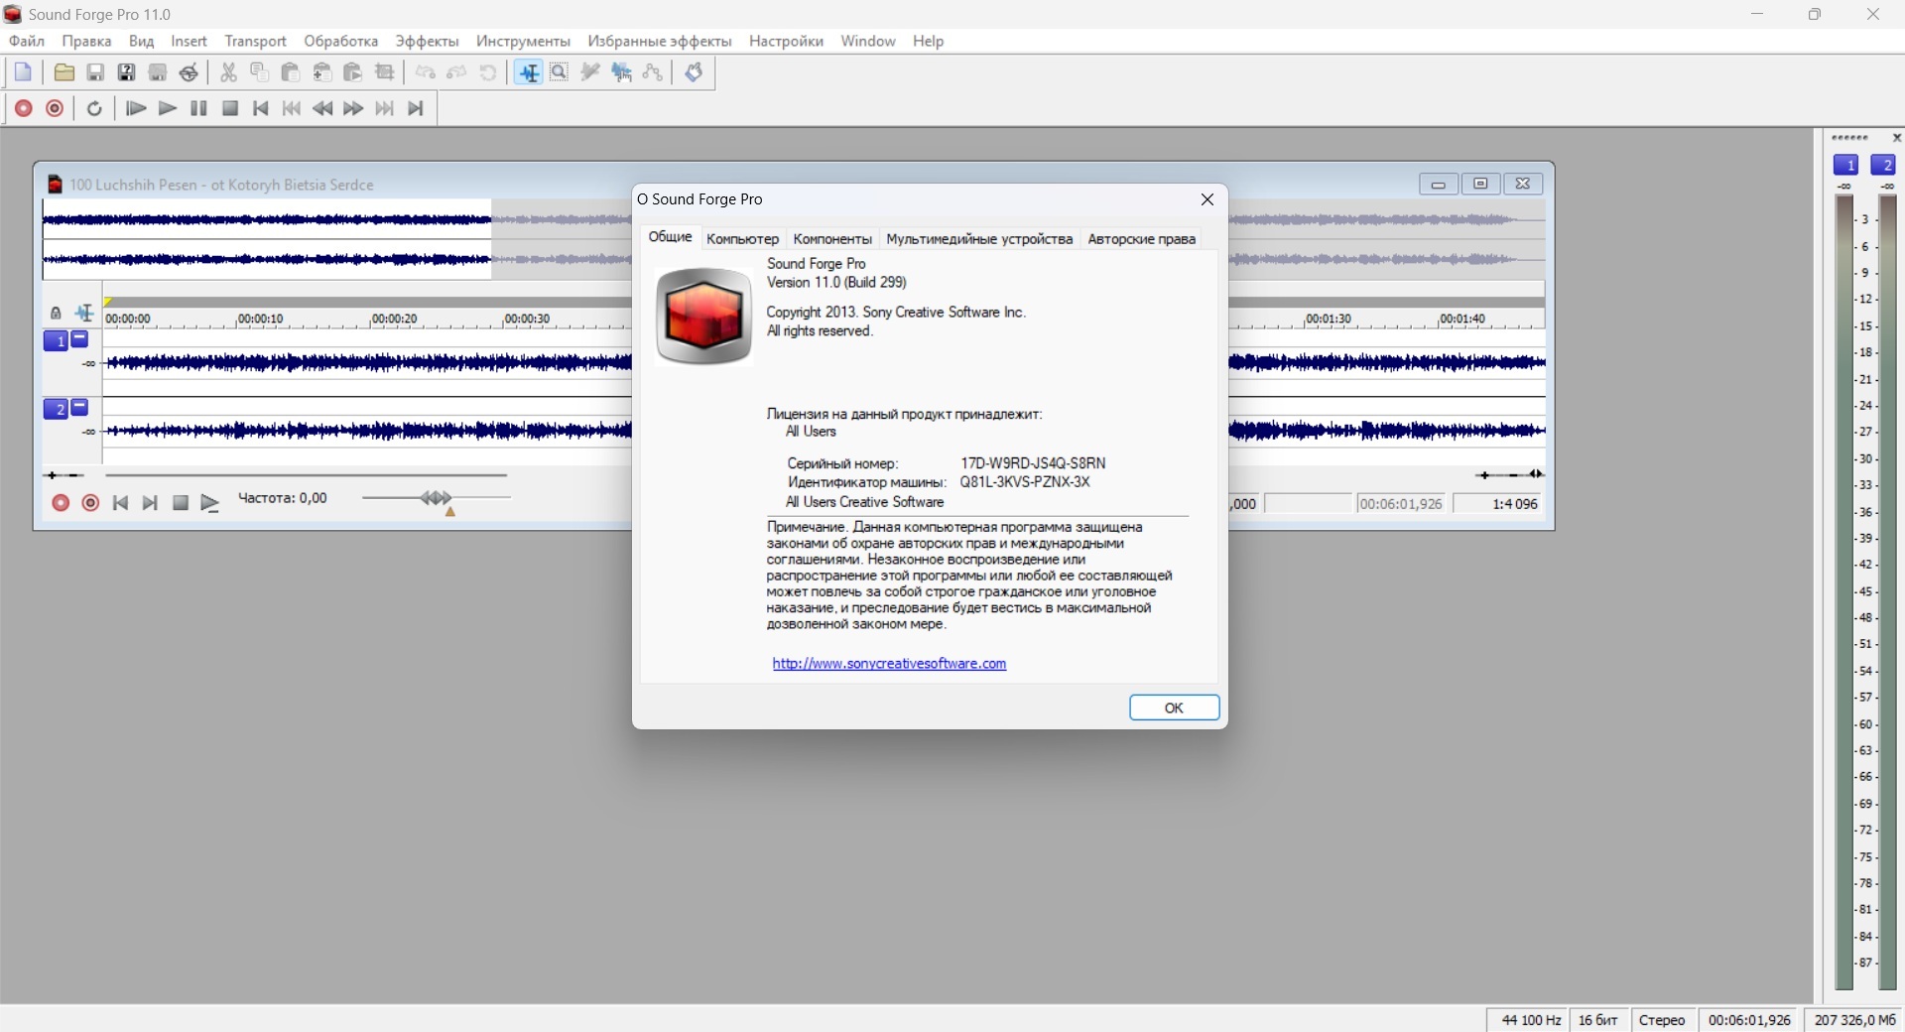Open a file using the folder icon

64,72
